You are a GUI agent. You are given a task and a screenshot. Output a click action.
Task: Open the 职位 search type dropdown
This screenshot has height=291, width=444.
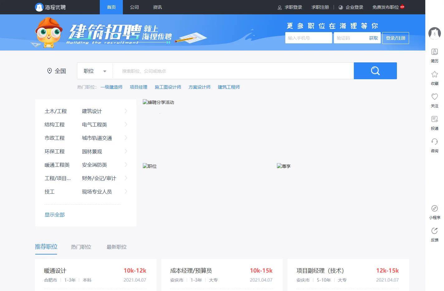(x=95, y=71)
